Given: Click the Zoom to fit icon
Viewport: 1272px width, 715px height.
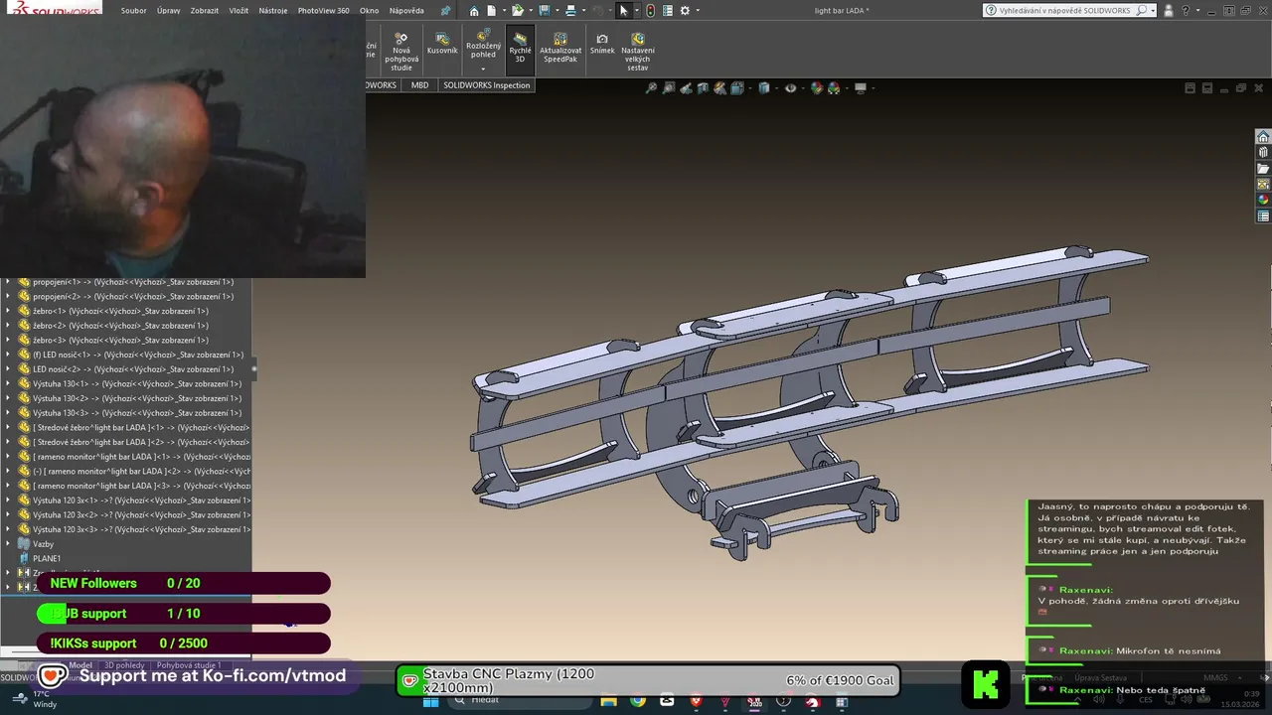Looking at the screenshot, I should (652, 88).
